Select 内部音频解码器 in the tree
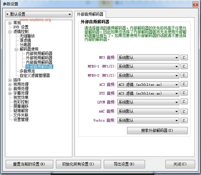The image size is (201, 175). click(39, 62)
